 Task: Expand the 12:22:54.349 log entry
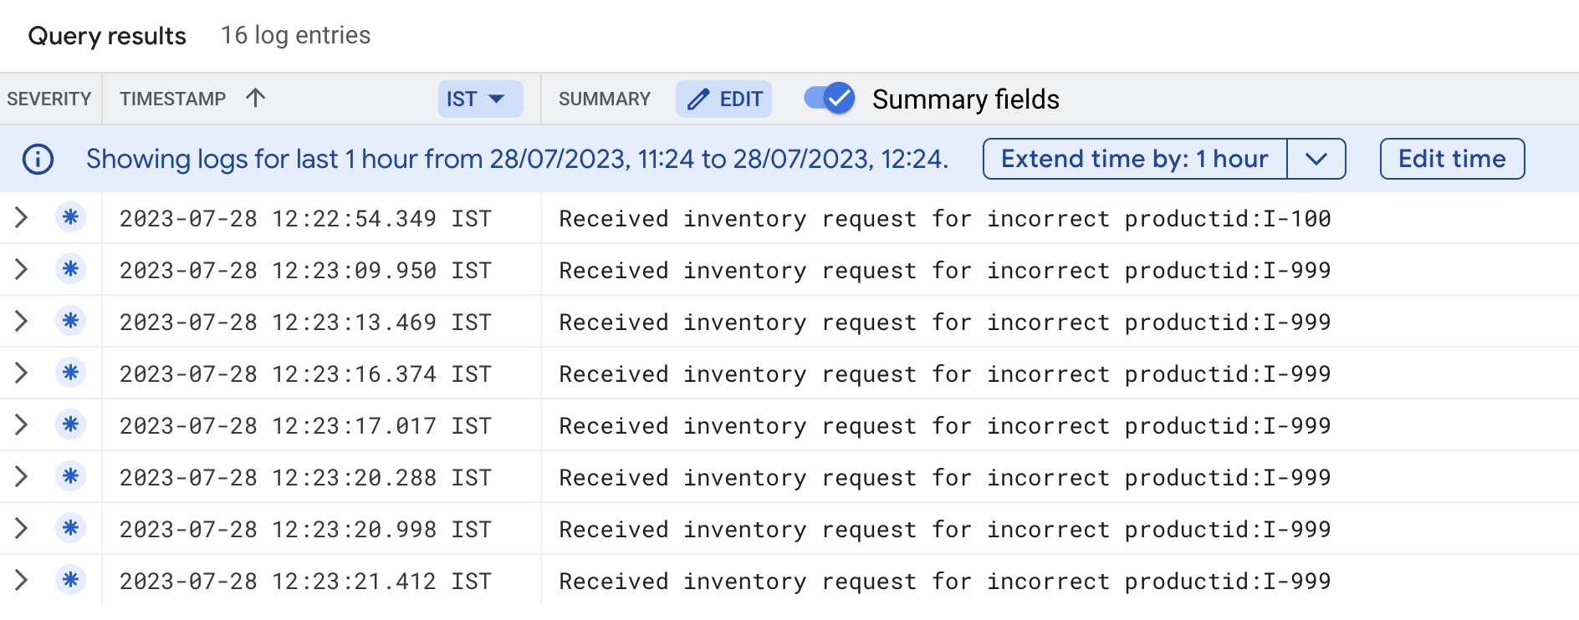(x=22, y=218)
